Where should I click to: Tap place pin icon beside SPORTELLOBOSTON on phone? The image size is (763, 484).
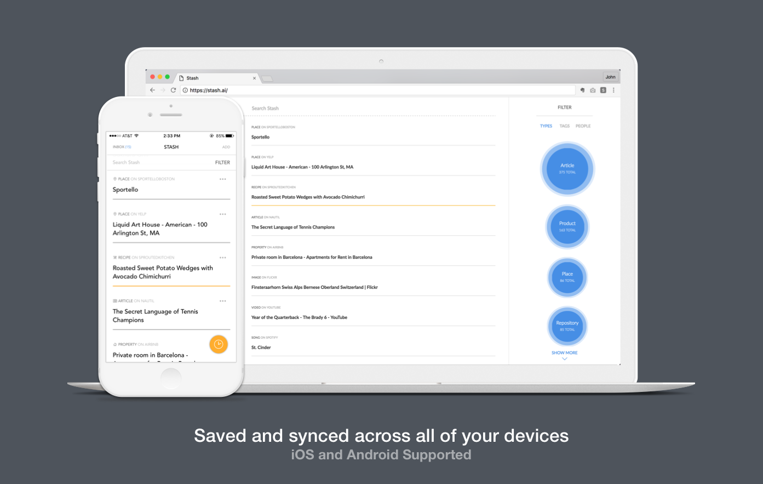pyautogui.click(x=114, y=179)
